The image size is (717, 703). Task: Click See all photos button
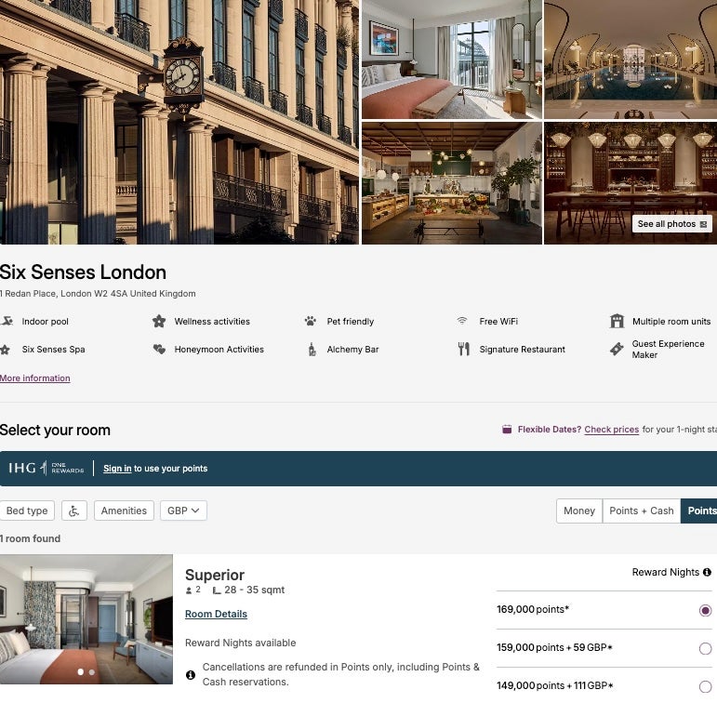click(x=671, y=224)
